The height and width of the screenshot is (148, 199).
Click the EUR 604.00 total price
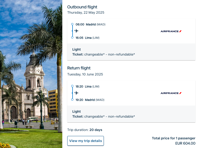tap(185, 143)
